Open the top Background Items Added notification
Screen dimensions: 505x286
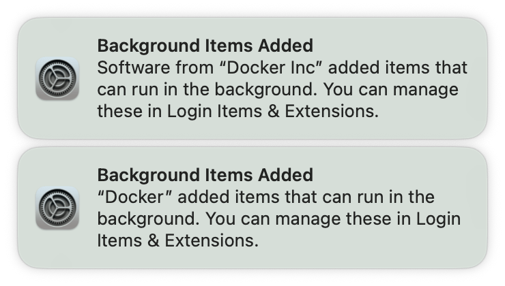pos(252,78)
